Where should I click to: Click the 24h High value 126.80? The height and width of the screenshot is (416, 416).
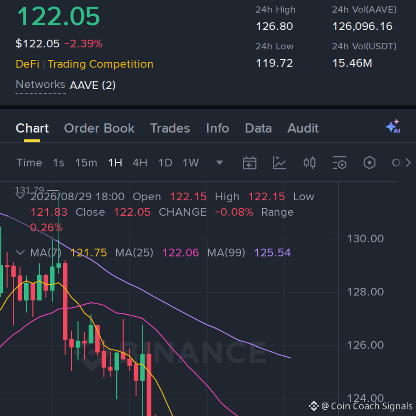pyautogui.click(x=274, y=26)
